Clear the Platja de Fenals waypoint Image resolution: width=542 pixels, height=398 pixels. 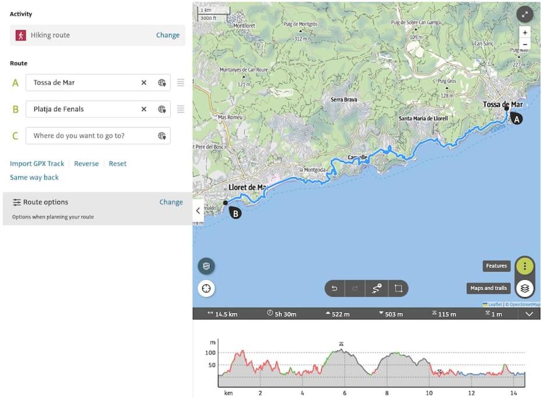(x=144, y=109)
